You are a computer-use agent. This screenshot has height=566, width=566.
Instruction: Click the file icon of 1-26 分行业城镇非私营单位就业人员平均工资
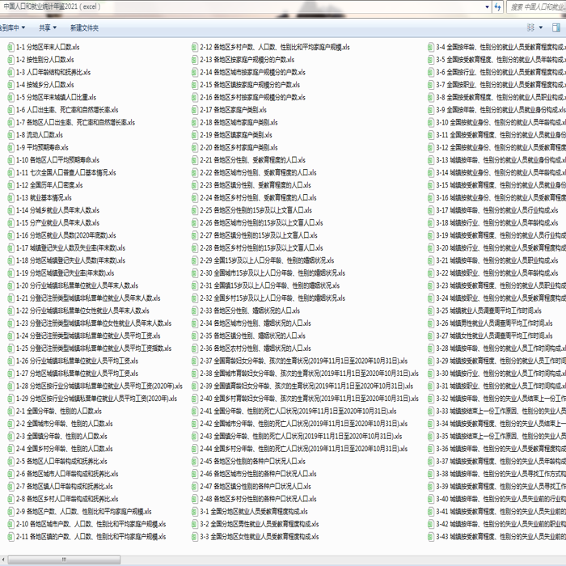point(11,361)
